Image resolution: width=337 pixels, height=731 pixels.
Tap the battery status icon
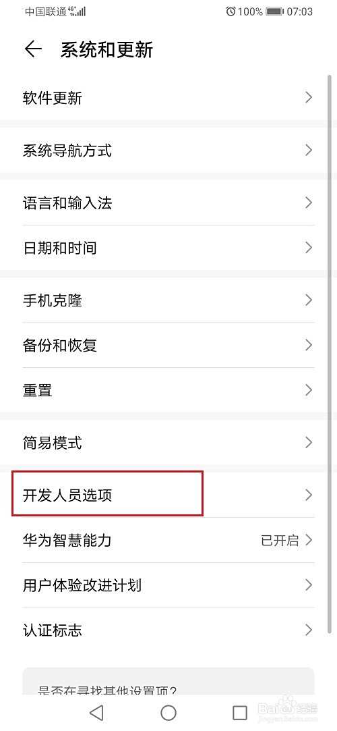274,11
